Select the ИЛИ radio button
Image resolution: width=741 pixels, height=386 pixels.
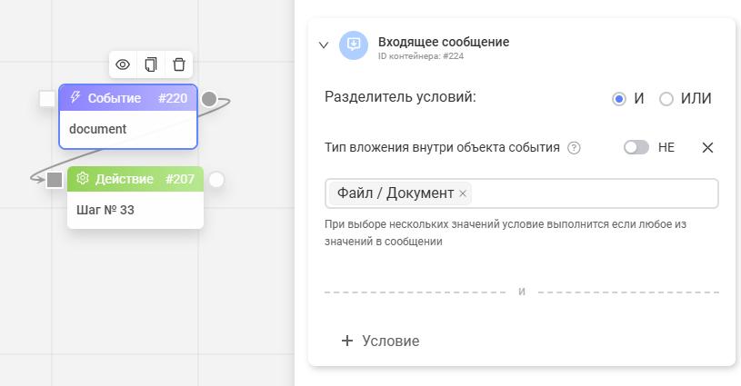click(x=666, y=99)
